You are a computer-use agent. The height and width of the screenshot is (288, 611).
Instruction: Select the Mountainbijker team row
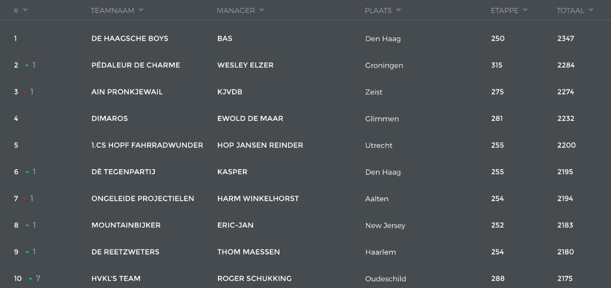click(305, 226)
